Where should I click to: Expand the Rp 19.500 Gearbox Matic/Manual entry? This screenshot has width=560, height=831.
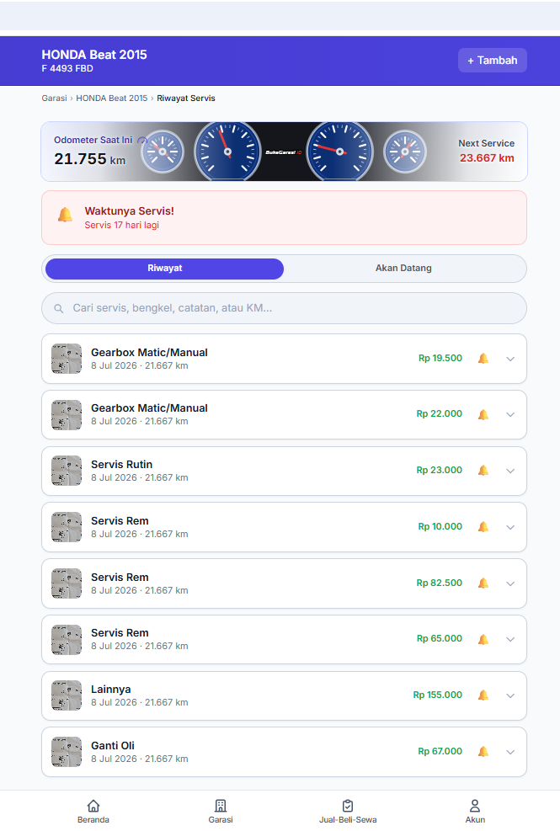click(510, 359)
